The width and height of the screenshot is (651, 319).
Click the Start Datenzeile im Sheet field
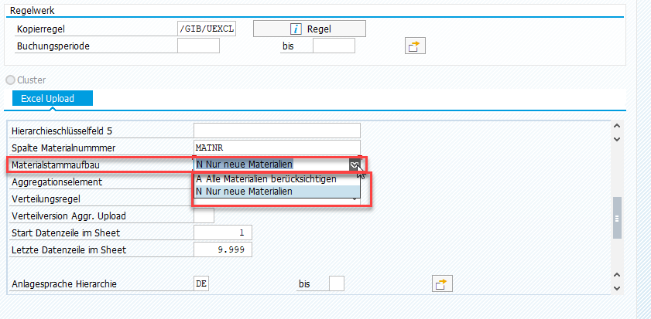click(222, 232)
